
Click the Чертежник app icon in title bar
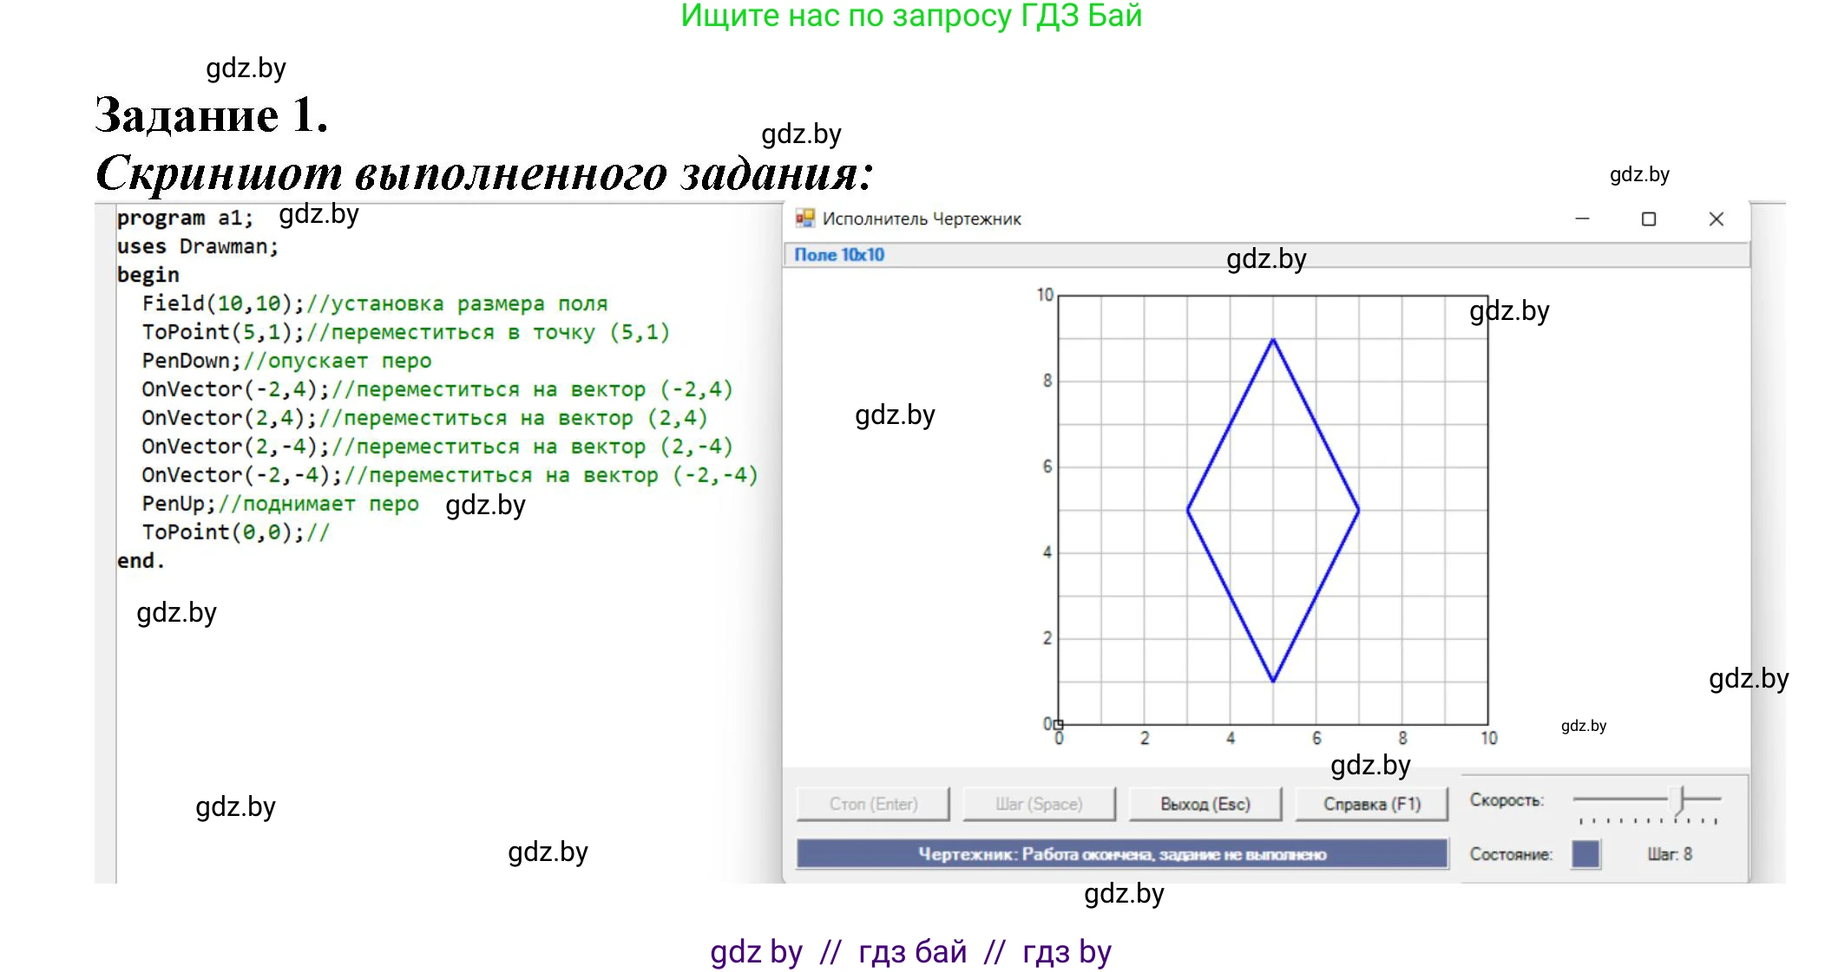(807, 219)
